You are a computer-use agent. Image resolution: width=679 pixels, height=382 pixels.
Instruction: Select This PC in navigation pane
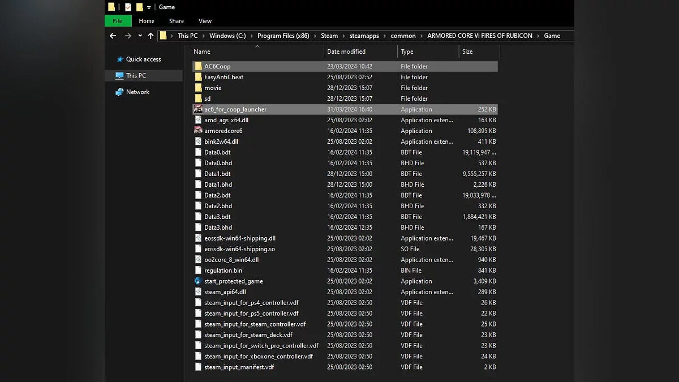136,75
